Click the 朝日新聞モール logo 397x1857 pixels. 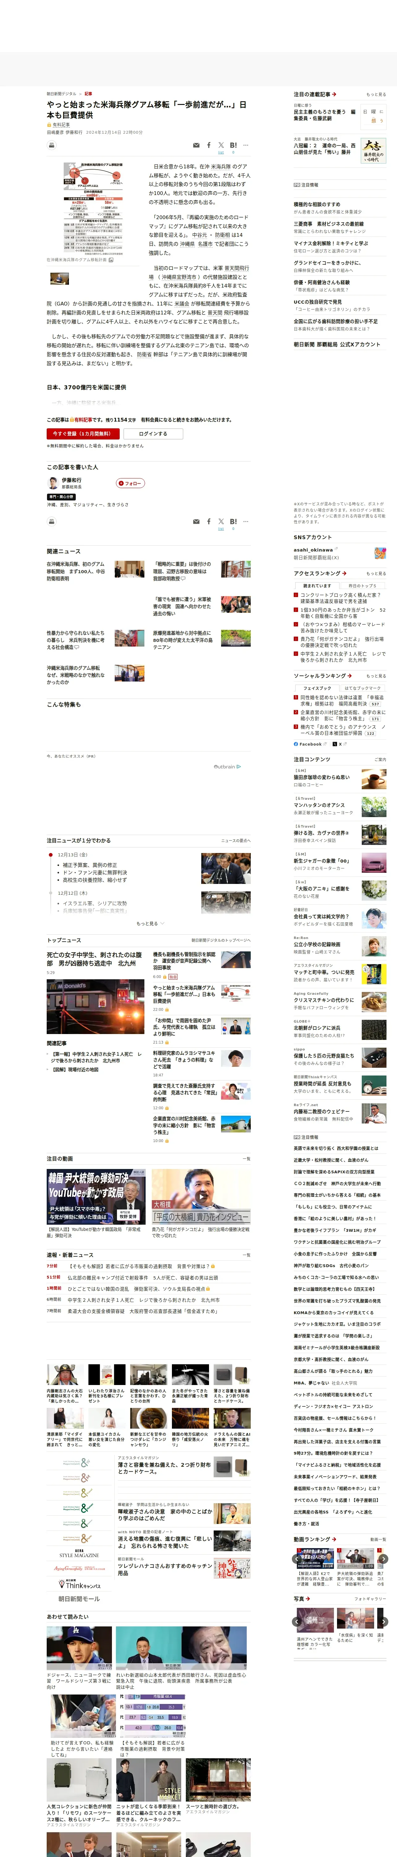[79, 1598]
